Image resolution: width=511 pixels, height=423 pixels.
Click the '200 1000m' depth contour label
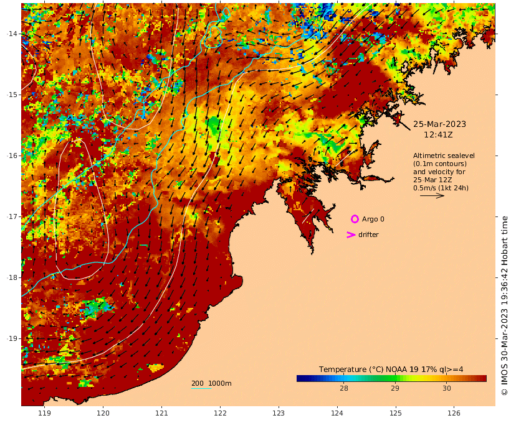pyautogui.click(x=211, y=383)
